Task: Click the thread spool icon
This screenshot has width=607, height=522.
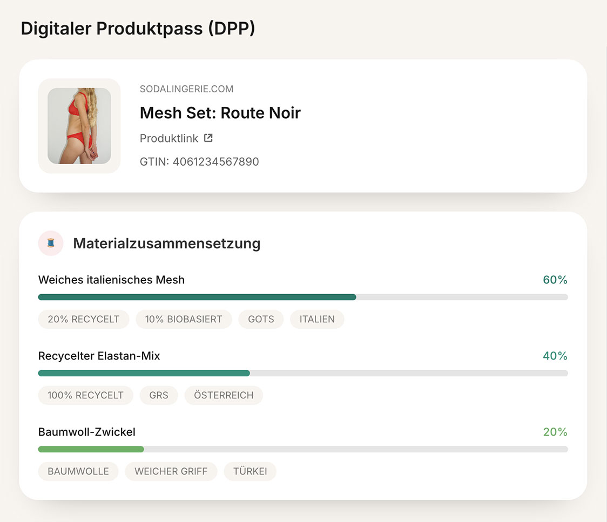Action: 51,243
